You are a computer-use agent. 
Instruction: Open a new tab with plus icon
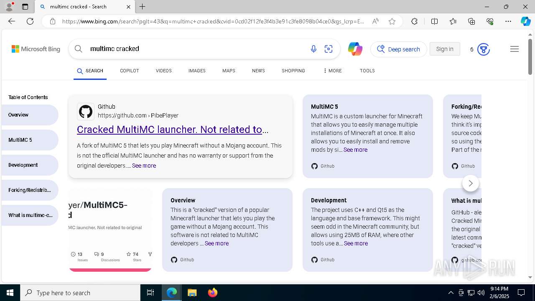coord(143,7)
